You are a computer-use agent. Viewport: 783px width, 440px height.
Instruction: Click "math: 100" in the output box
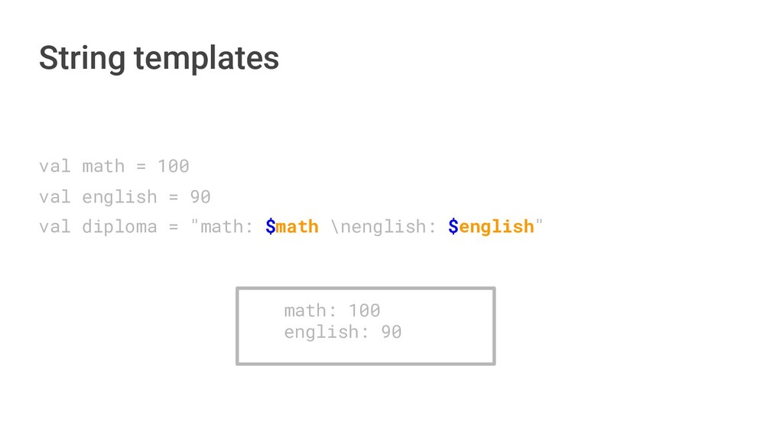332,310
